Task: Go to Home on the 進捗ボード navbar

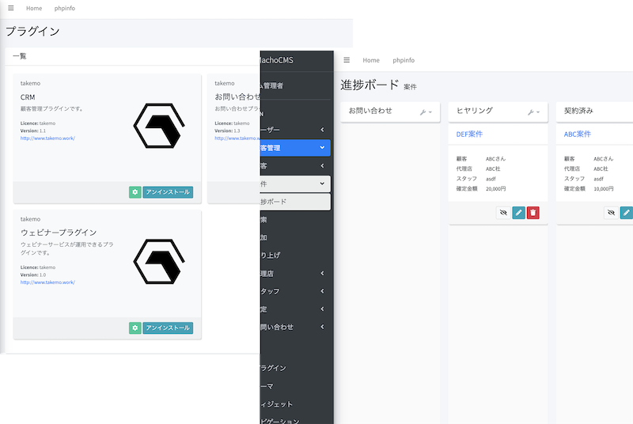Action: pos(371,60)
